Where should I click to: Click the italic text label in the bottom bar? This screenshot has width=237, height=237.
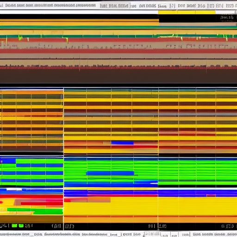62,234
